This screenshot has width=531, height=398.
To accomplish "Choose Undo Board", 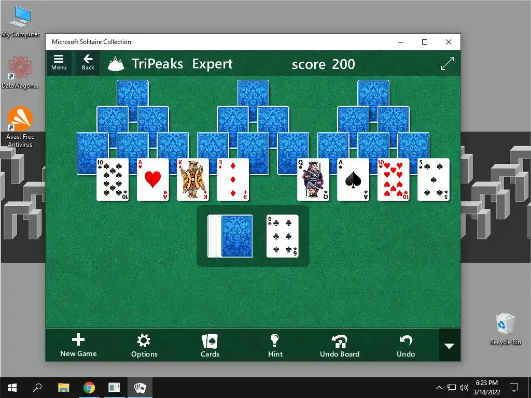I will pos(340,346).
